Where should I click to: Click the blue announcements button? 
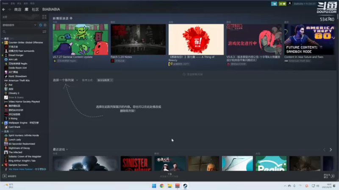click(x=274, y=4)
